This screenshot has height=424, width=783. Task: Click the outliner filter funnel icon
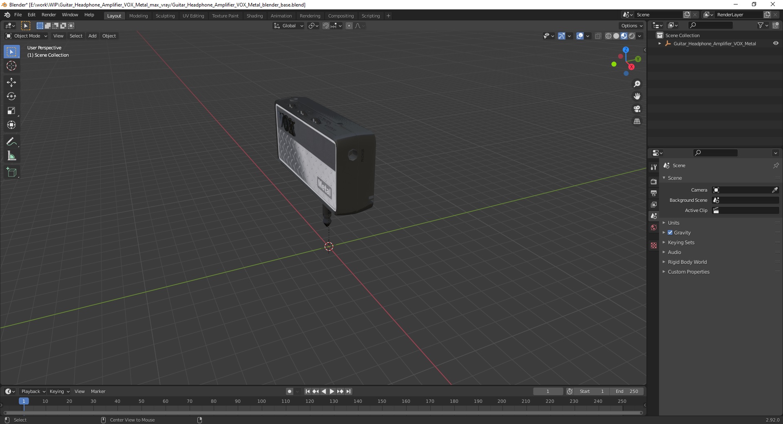(x=761, y=25)
